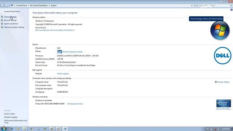Image resolution: width=233 pixels, height=131 pixels.
Task: Click the forward navigation button
Action: 6,6
